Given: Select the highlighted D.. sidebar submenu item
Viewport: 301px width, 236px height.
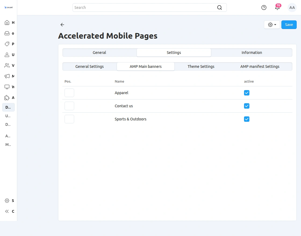Looking at the screenshot, I should (8, 107).
